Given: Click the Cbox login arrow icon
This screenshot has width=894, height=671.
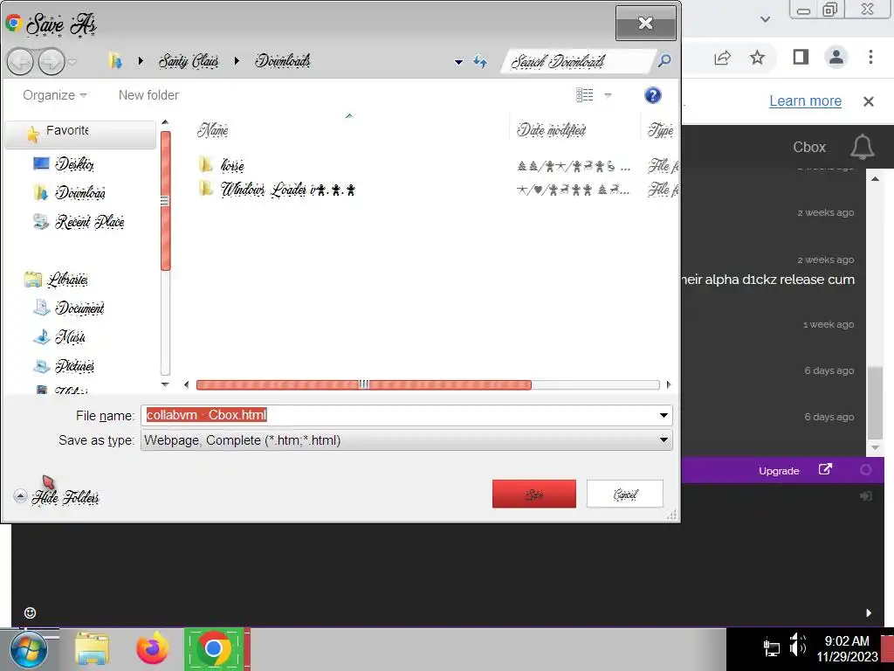Looking at the screenshot, I should tap(865, 496).
